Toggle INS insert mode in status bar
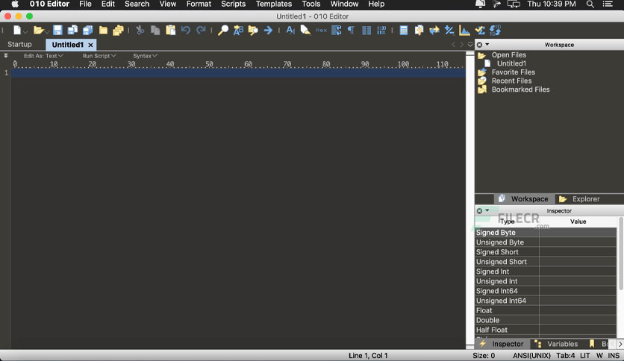The height and width of the screenshot is (361, 624). coord(614,356)
